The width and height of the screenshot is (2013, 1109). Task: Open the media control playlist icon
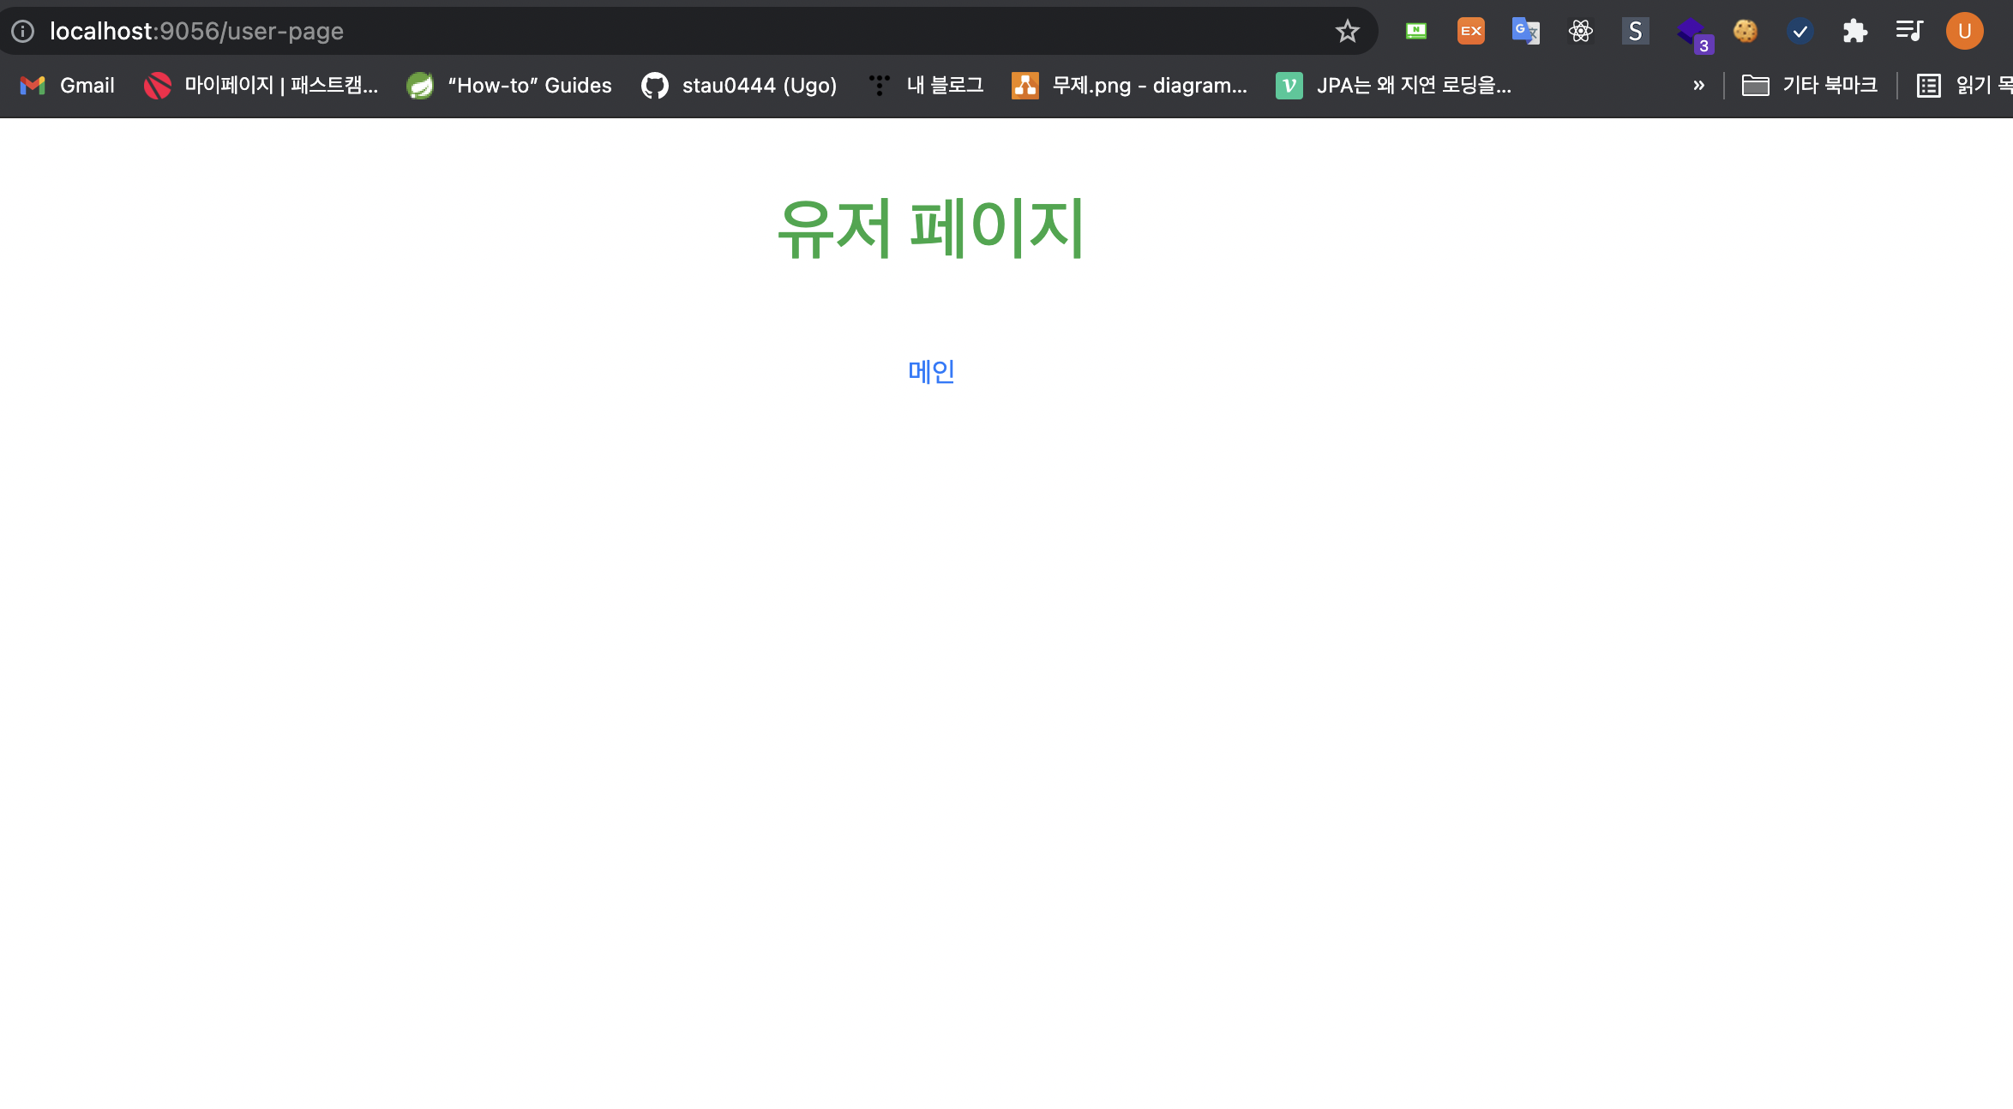1909,32
